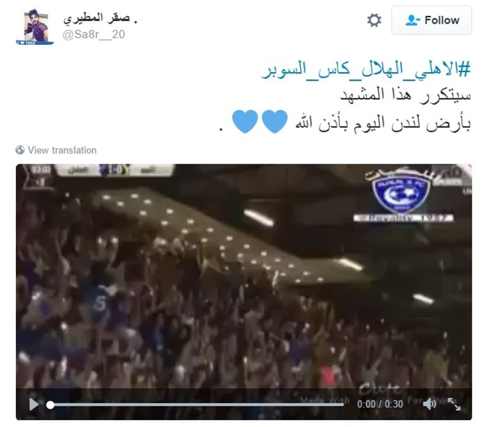This screenshot has width=491, height=427.
Task: Click the first blue heart emoji
Action: (x=275, y=121)
